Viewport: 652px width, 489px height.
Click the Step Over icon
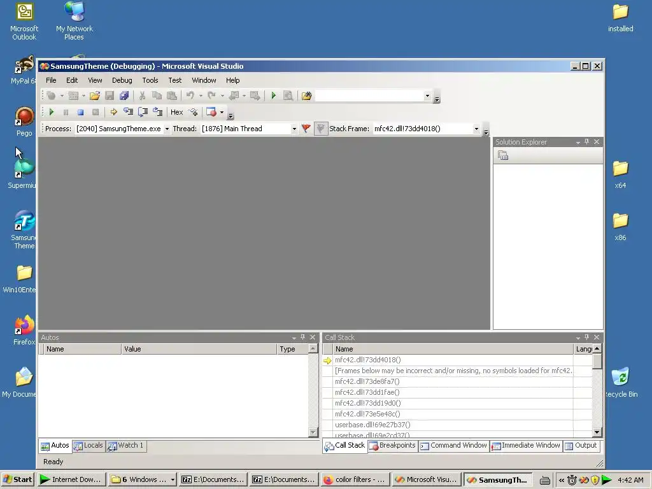pyautogui.click(x=143, y=112)
